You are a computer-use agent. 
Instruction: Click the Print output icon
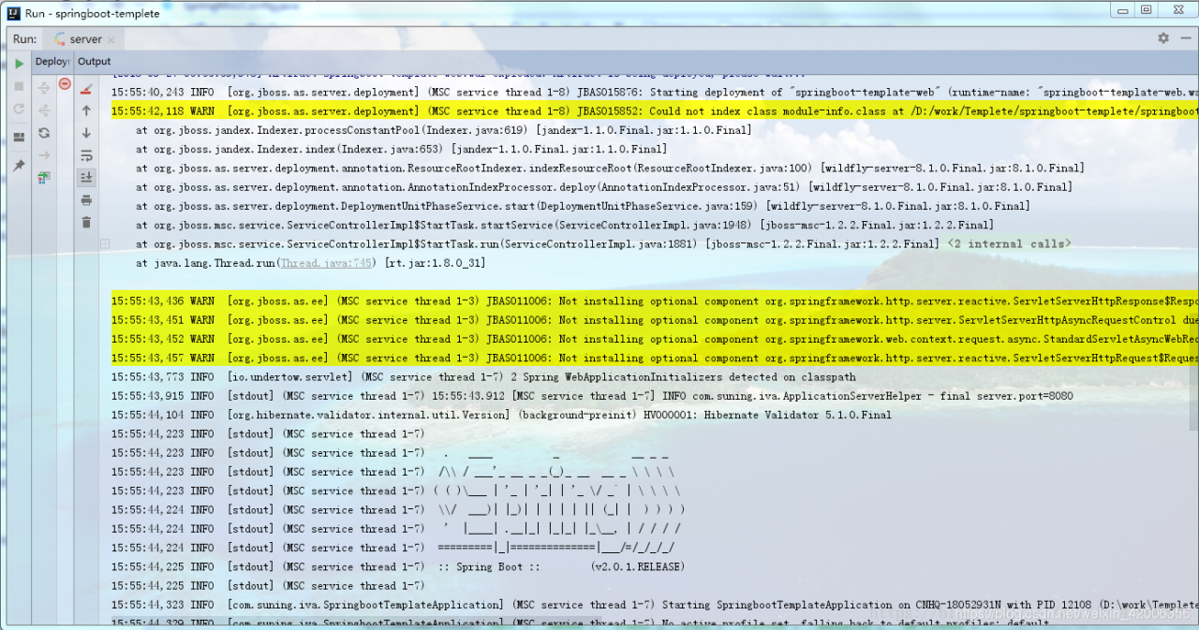[86, 200]
